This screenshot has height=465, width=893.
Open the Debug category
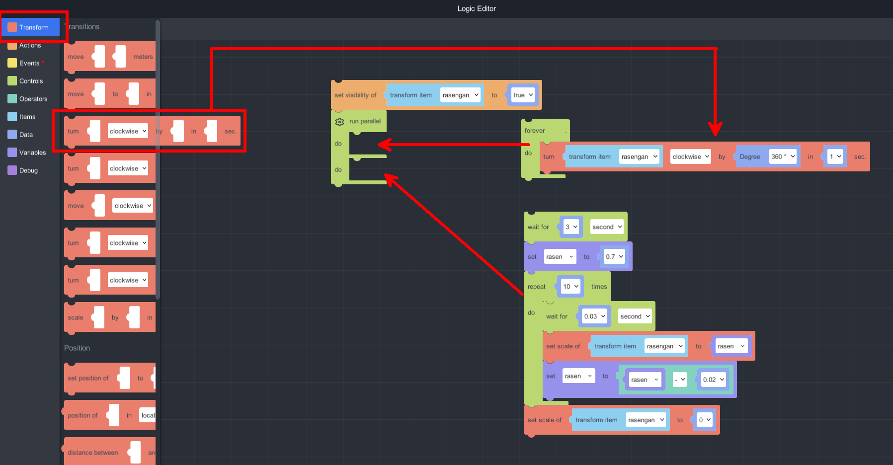[x=28, y=170]
